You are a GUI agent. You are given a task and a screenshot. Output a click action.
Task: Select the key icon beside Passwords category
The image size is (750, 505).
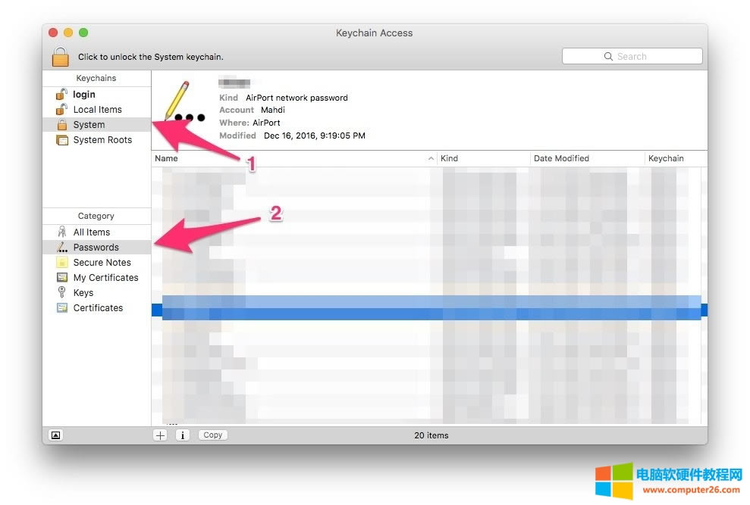click(61, 247)
